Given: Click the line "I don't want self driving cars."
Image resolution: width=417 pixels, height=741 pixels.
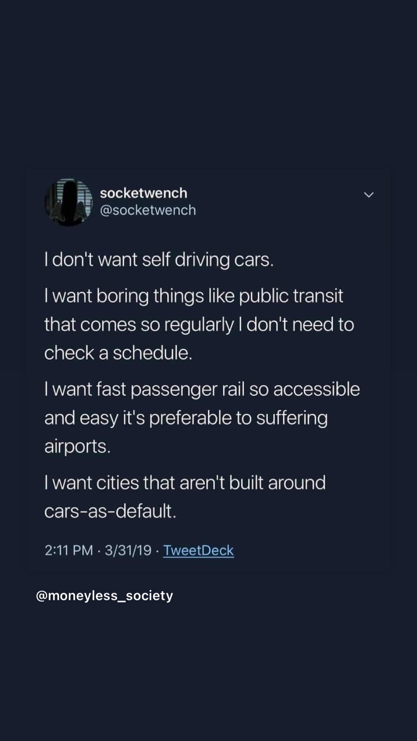Looking at the screenshot, I should 159,259.
